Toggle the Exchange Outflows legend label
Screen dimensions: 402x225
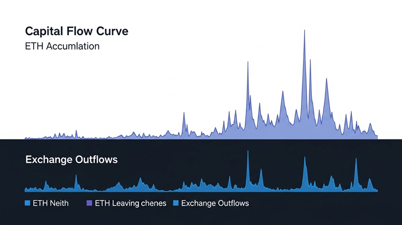[214, 203]
